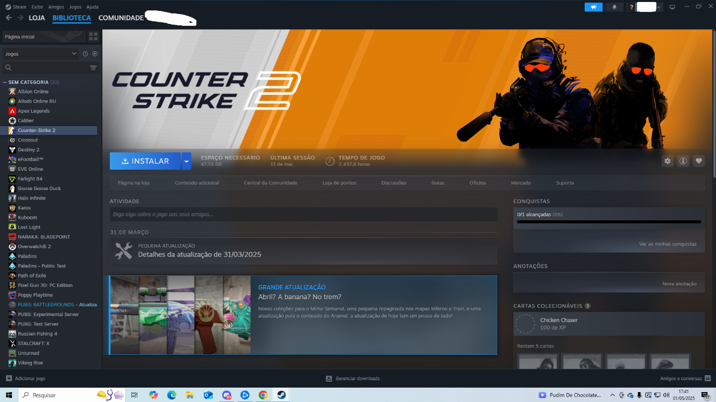Open the Amigos e conversas chat icon
This screenshot has height=402, width=716.
pos(708,378)
